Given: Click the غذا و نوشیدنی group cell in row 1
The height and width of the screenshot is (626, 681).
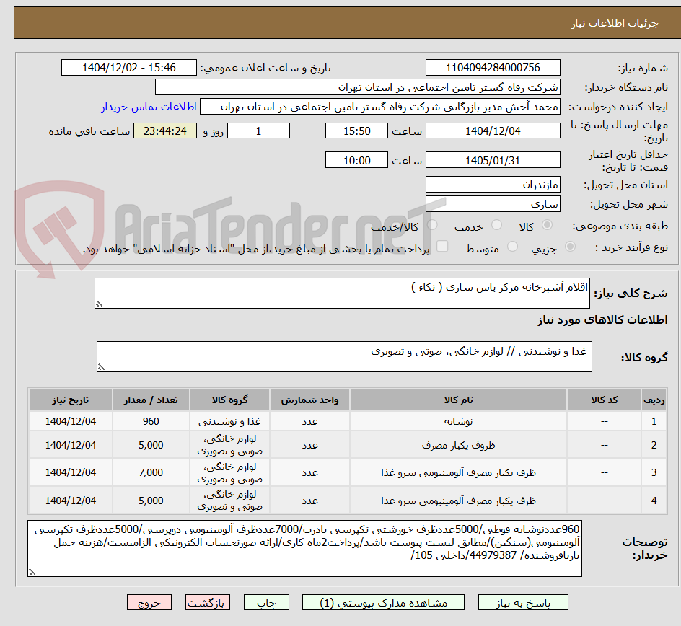Looking at the screenshot, I should click(229, 421).
